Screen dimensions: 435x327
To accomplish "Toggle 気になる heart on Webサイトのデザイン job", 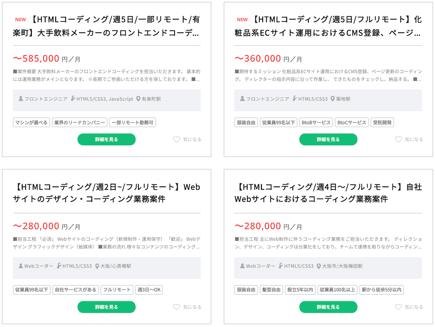I will (x=177, y=307).
